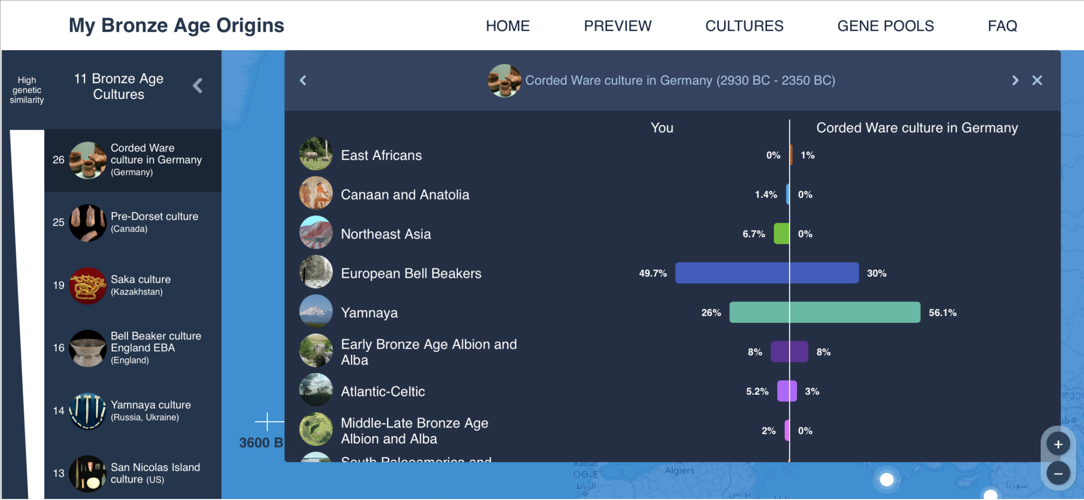Click the My Bronze Age Origins title
Screen dimensions: 1084x500
176,25
